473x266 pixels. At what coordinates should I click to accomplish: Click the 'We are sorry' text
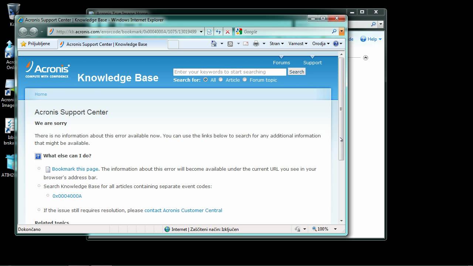51,123
